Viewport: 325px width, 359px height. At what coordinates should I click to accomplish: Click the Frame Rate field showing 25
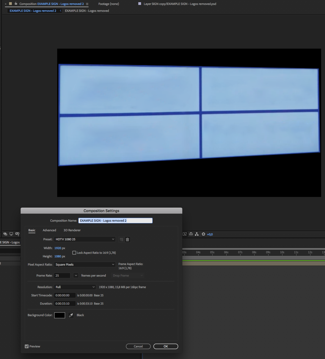click(x=62, y=275)
